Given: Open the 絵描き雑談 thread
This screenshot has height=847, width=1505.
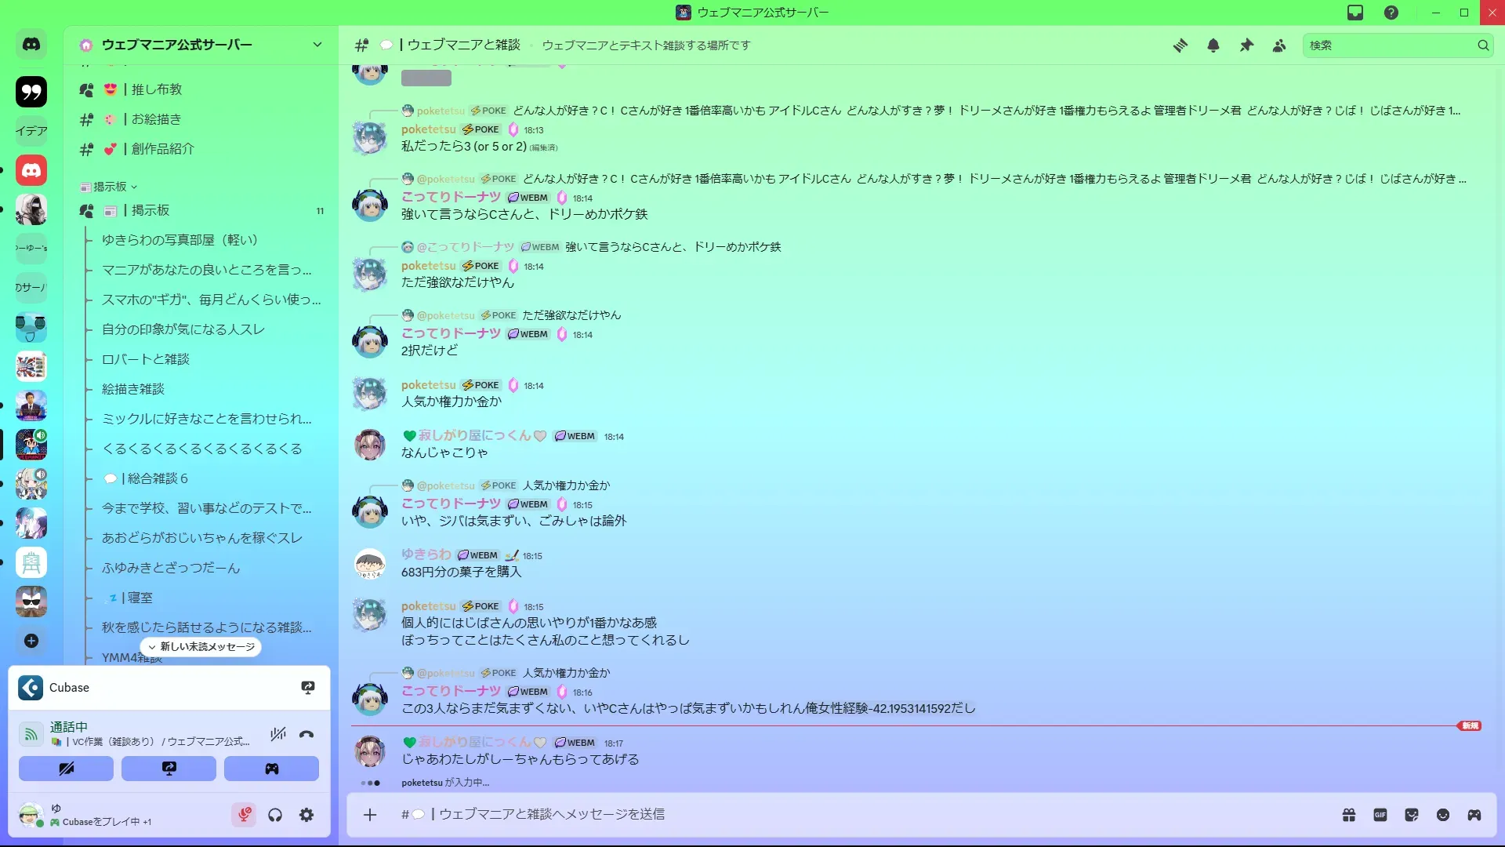Looking at the screenshot, I should [133, 389].
